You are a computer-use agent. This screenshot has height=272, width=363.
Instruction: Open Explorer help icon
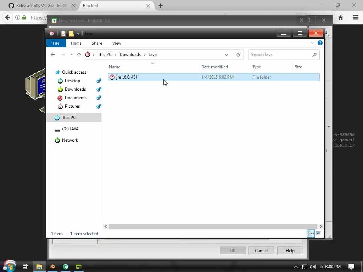tap(320, 43)
